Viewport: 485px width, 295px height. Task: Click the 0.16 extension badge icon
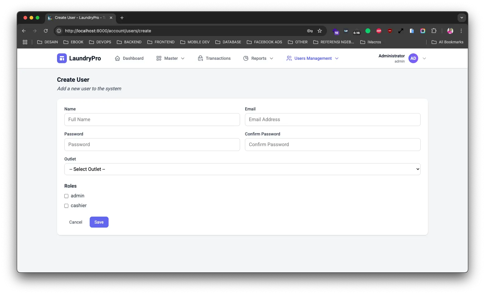(357, 31)
